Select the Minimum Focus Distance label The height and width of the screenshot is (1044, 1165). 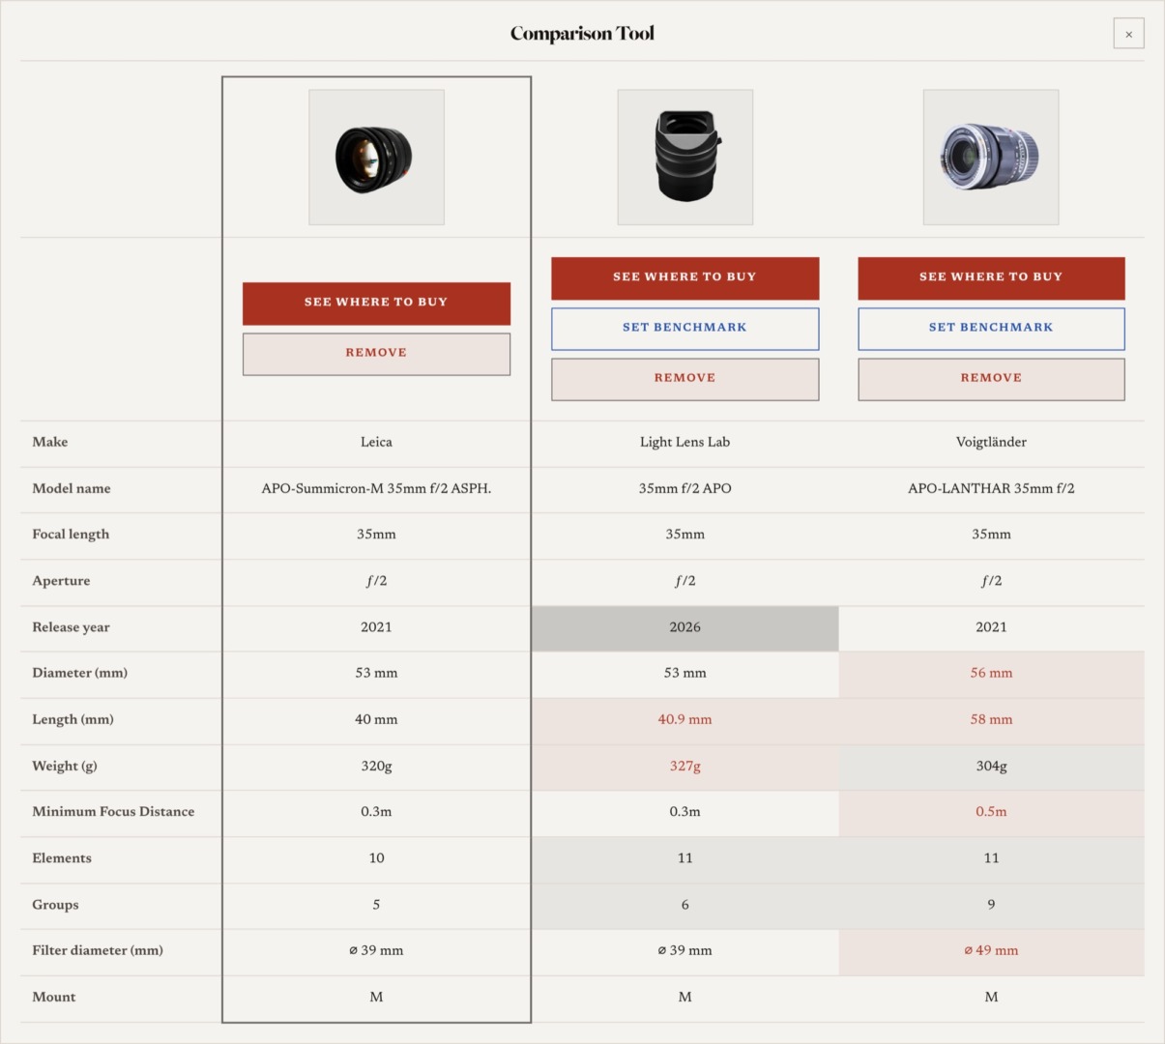[113, 812]
